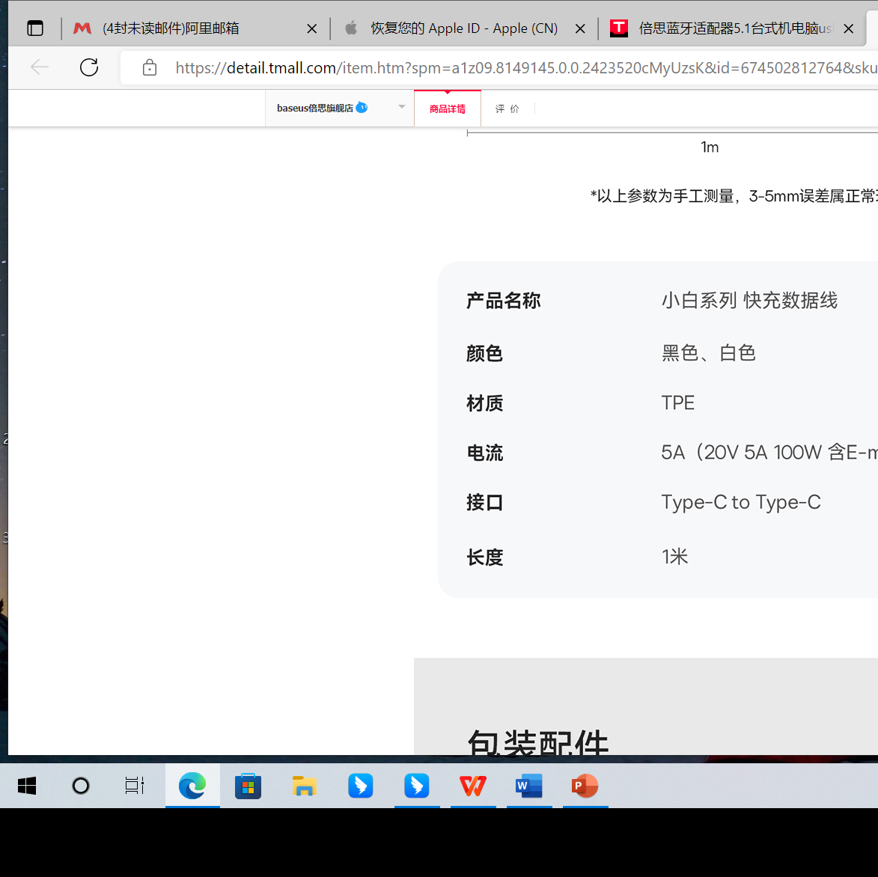Launch WPS Office from the taskbar
878x877 pixels.
click(472, 786)
